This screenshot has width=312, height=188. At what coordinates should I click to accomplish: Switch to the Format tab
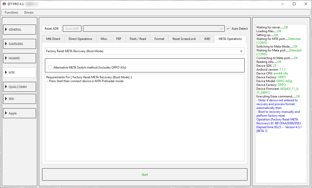(159, 39)
